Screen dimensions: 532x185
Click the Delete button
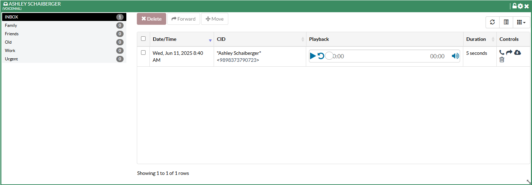pyautogui.click(x=152, y=19)
